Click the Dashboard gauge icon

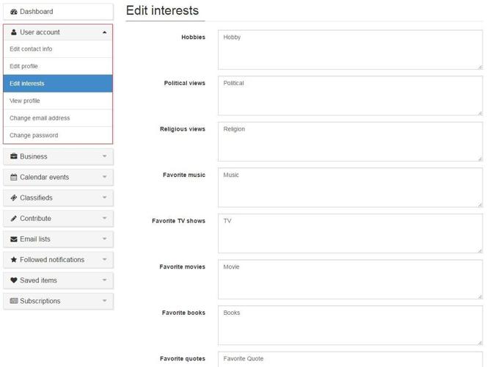click(14, 12)
